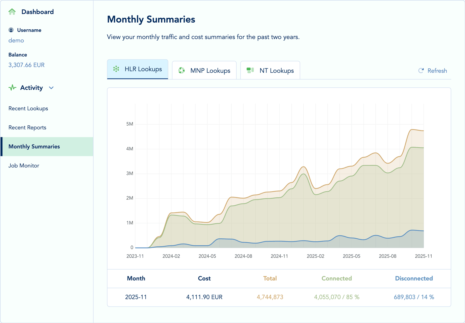Viewport: 465px width, 323px height.
Task: Click the Username profile icon
Action: coord(11,30)
